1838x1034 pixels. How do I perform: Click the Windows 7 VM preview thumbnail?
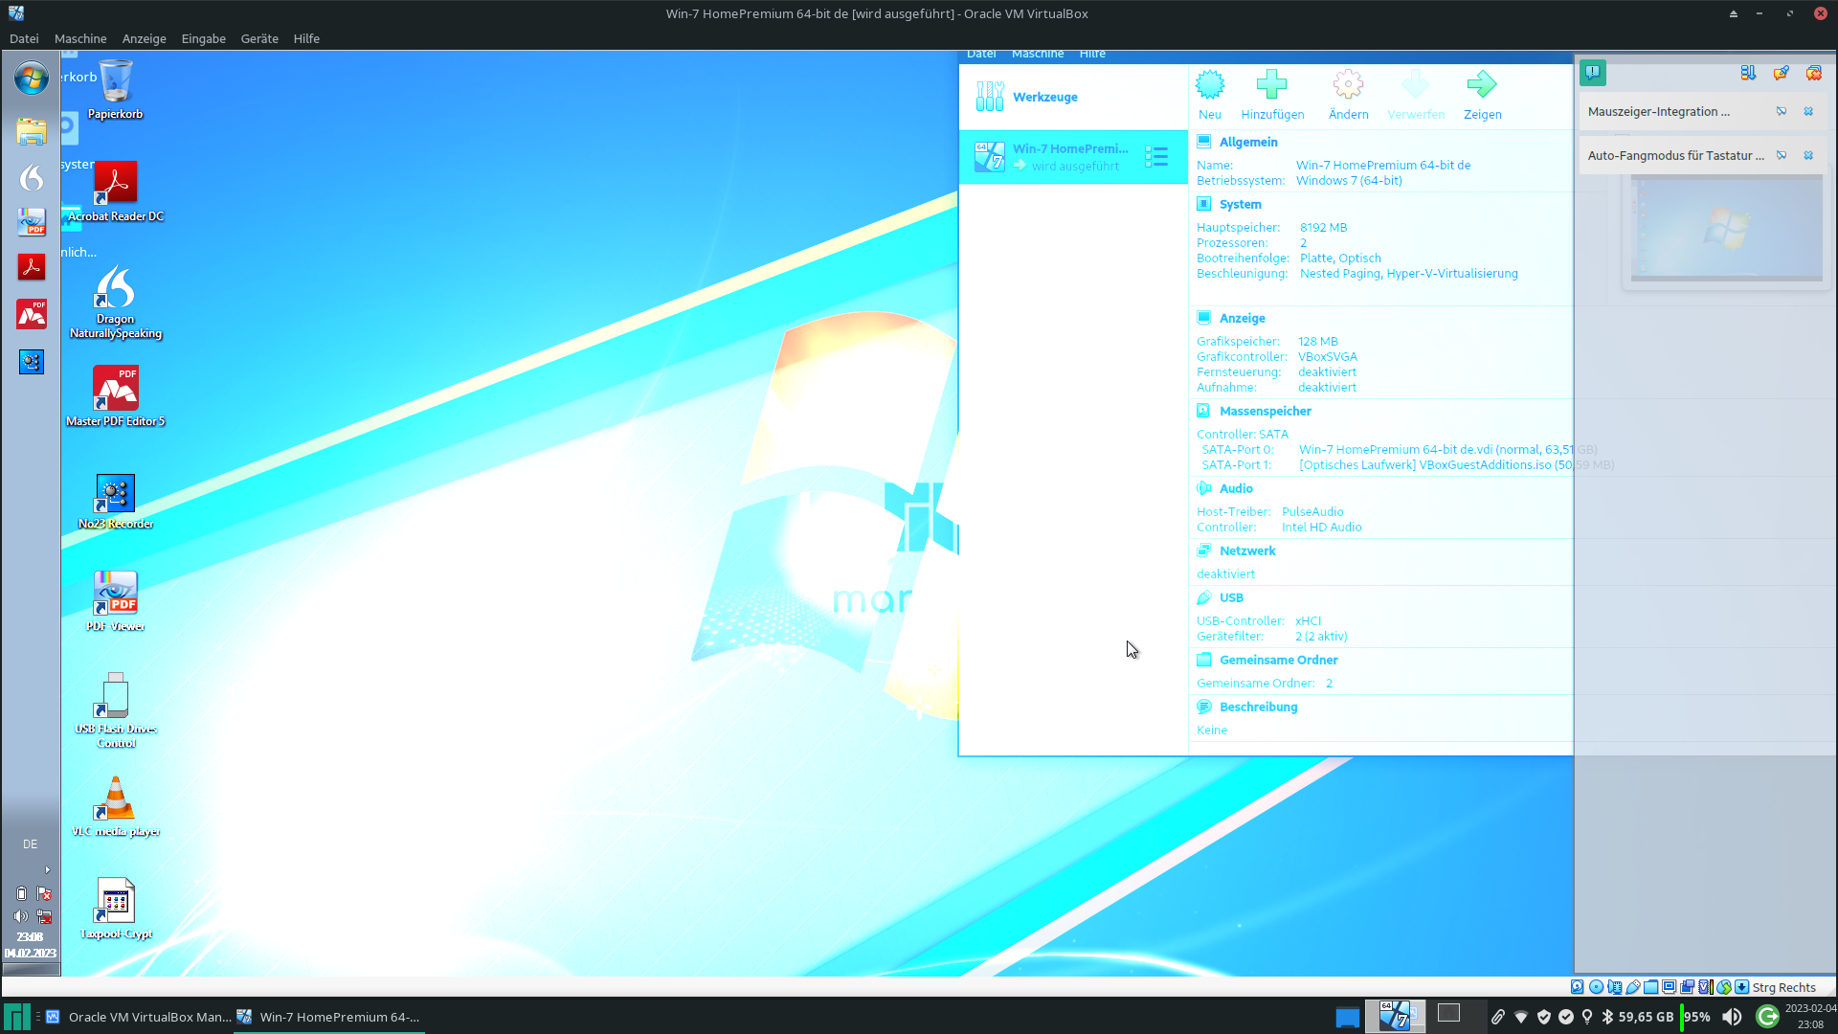point(1726,228)
